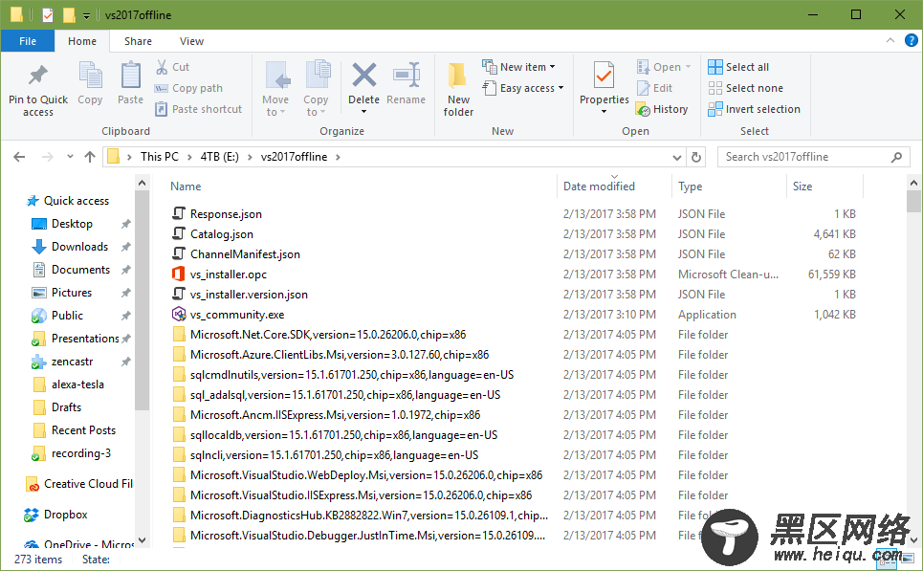Click Pin to Quick access icon
This screenshot has width=923, height=571.
(x=37, y=76)
